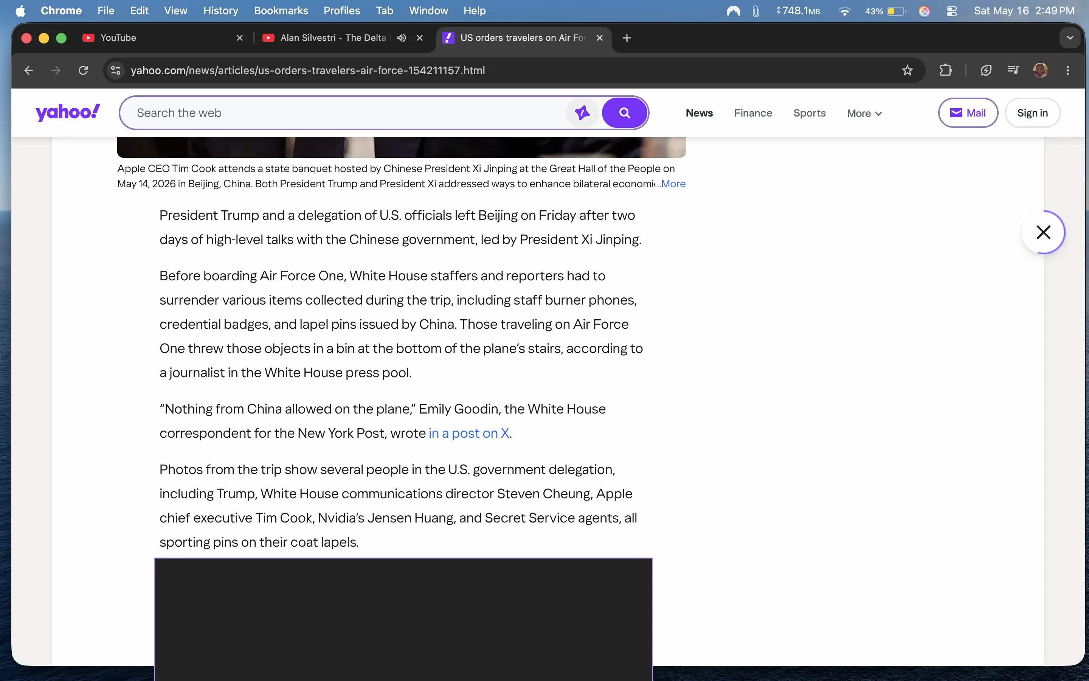The image size is (1089, 681).
Task: Open the 'in a post on X' link
Action: click(469, 433)
